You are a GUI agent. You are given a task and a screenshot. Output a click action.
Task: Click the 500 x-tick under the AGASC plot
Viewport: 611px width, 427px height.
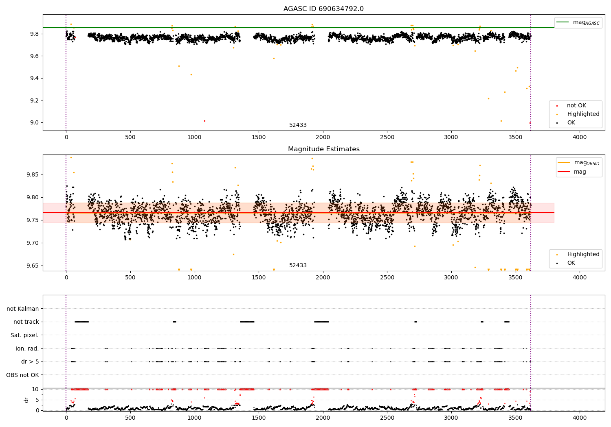click(130, 137)
